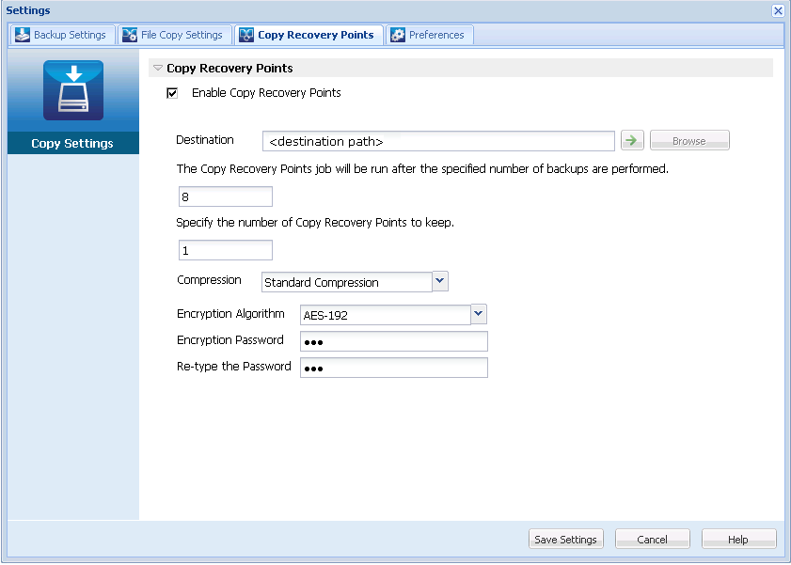Screen dimensions: 791x565
Task: Select the large Copy Settings sidebar icon
Action: 73,90
